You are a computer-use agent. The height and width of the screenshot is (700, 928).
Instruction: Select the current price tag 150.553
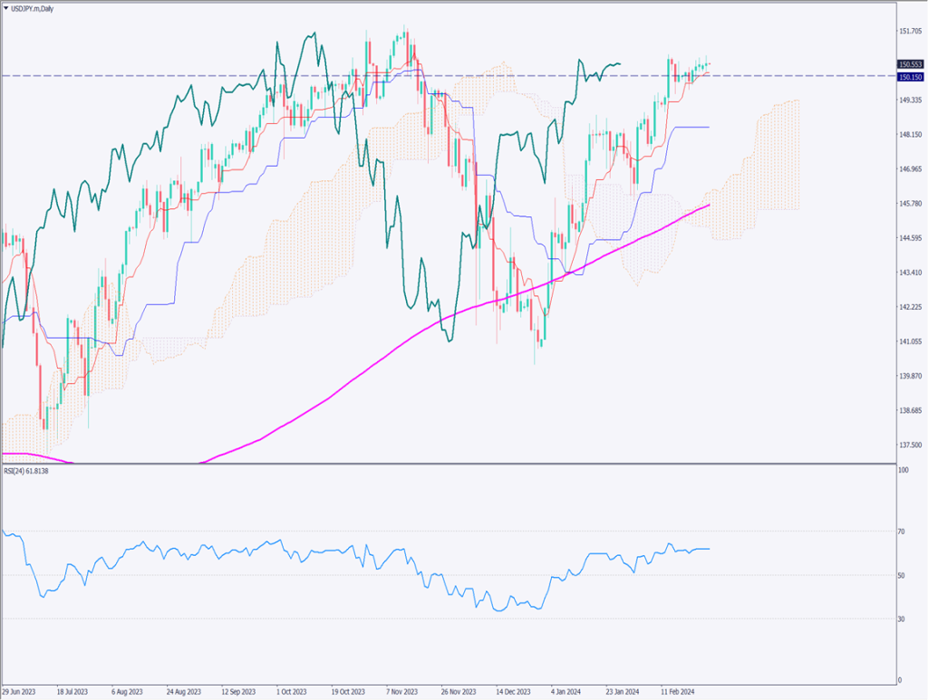tap(909, 64)
